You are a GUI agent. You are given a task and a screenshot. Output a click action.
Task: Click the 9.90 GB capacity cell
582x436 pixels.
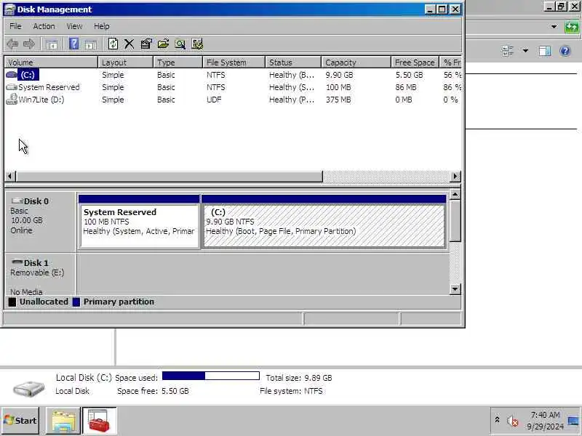tap(339, 75)
